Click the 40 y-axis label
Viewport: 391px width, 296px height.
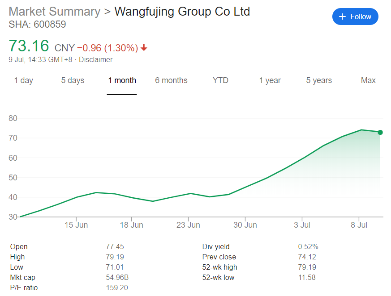[x=13, y=197]
